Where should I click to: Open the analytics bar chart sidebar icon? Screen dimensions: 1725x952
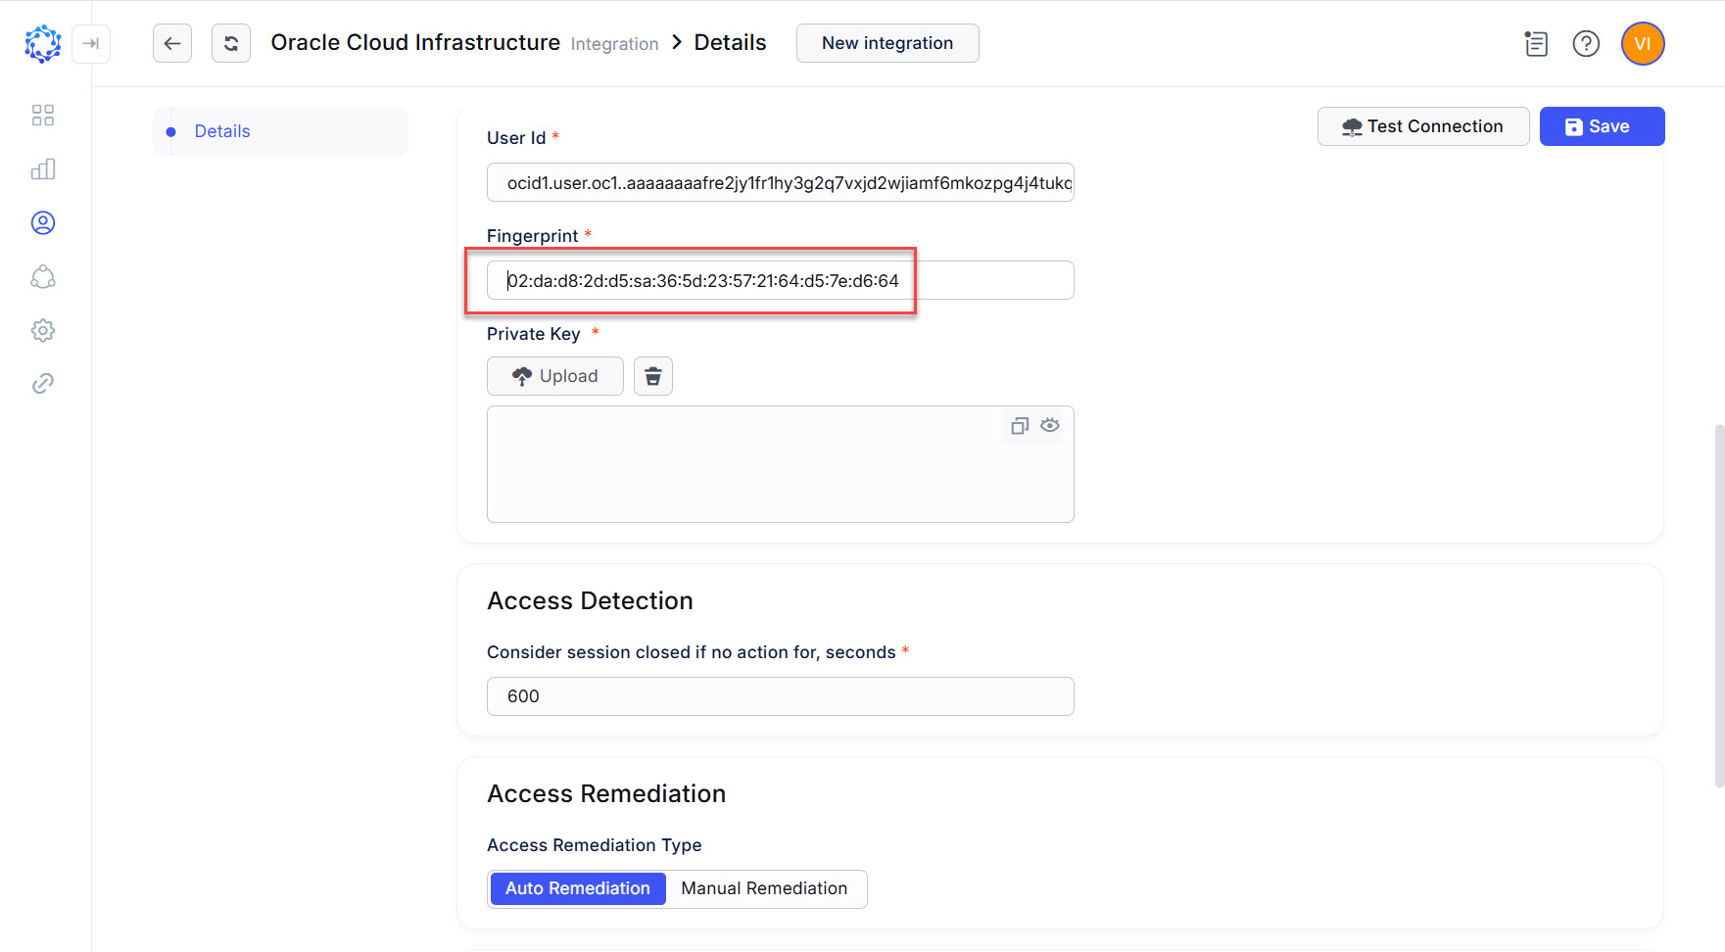click(42, 168)
